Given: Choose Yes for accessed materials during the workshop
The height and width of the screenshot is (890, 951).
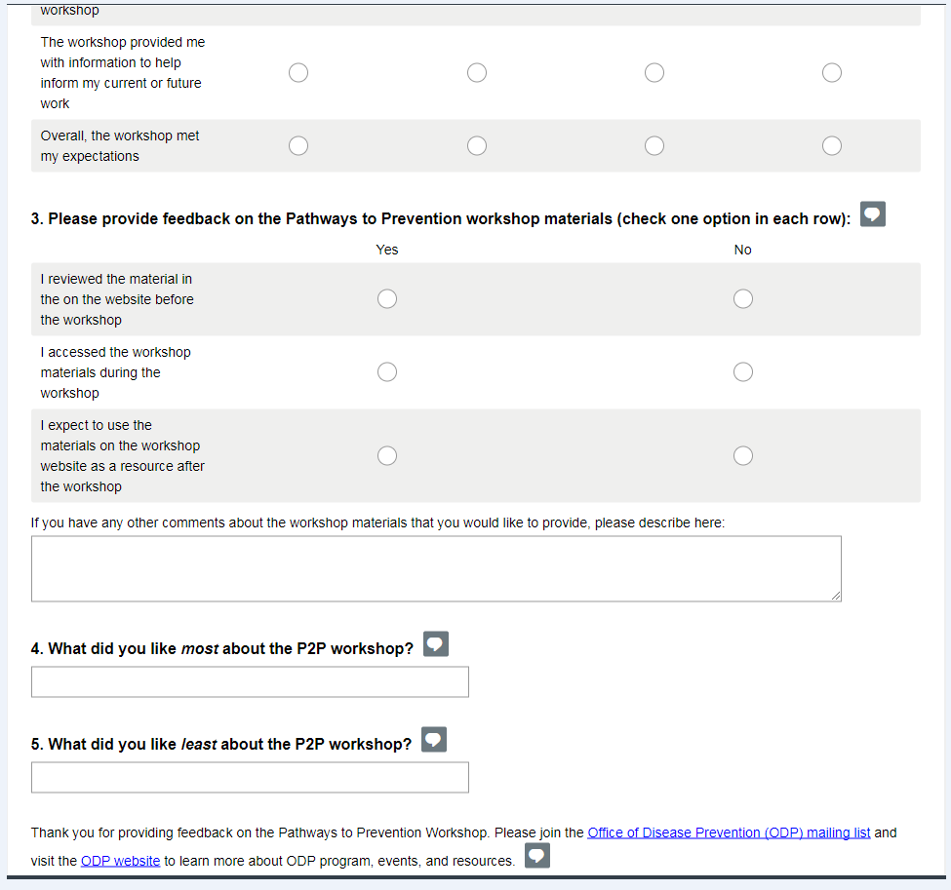Looking at the screenshot, I should tap(387, 371).
